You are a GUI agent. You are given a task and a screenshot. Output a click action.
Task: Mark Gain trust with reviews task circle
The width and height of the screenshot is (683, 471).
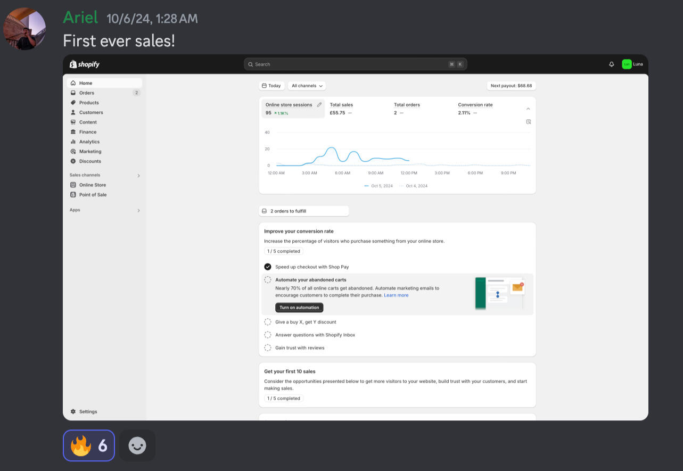coord(268,348)
